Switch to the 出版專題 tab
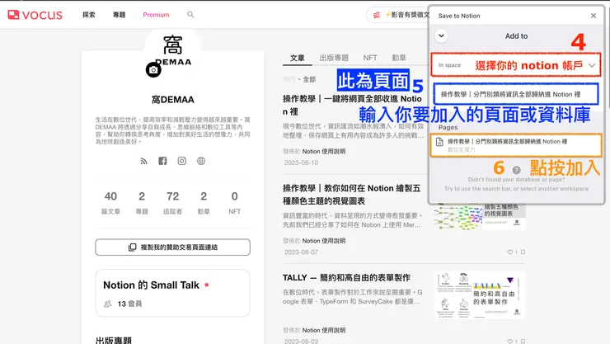This screenshot has width=610, height=344. pyautogui.click(x=334, y=58)
